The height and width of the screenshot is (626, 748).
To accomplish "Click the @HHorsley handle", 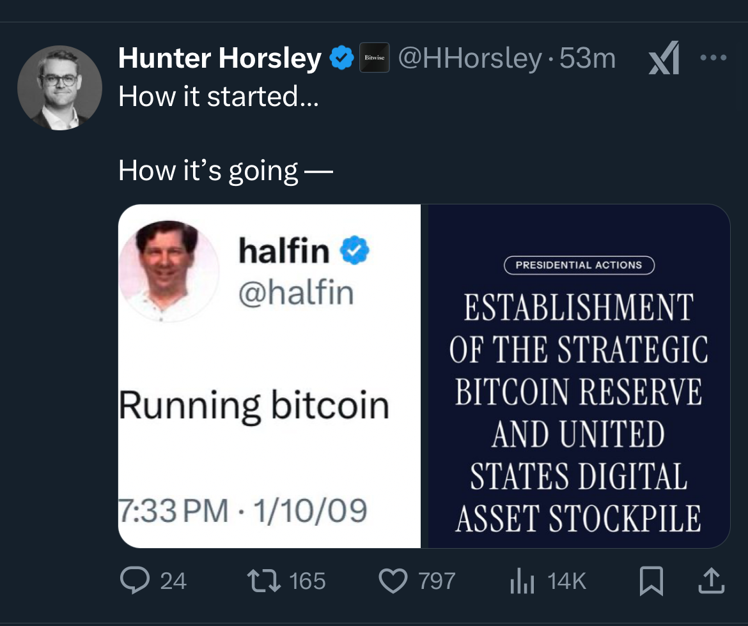I will pyautogui.click(x=470, y=59).
